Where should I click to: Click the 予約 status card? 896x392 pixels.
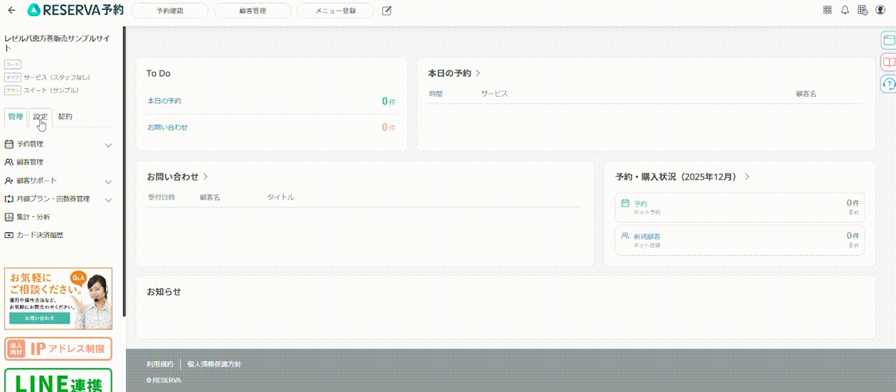740,207
